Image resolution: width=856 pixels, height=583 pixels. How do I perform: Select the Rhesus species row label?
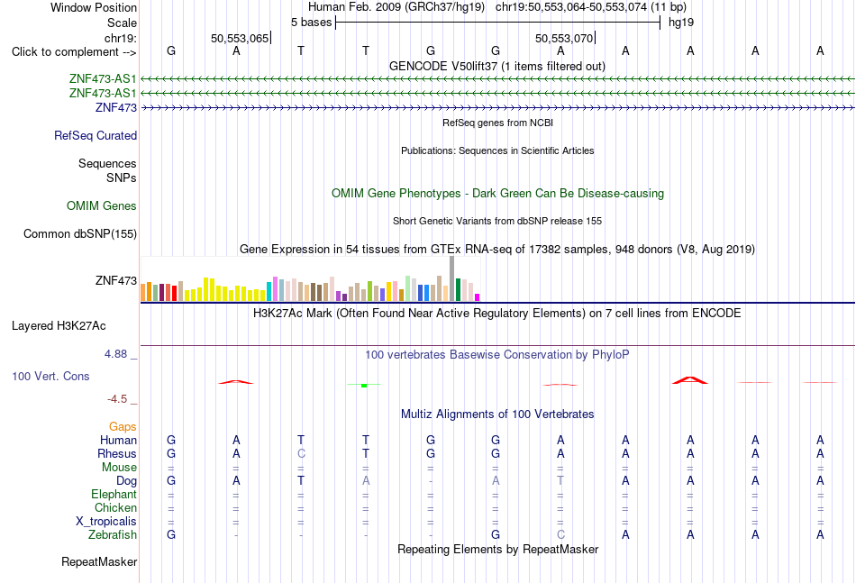(117, 453)
